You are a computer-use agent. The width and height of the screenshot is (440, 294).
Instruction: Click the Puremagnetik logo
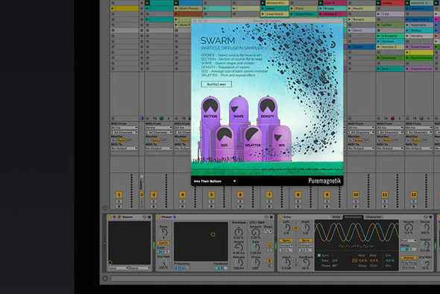[x=324, y=181]
